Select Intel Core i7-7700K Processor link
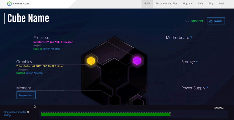Viewport: 234px width, 120px height. (53, 42)
